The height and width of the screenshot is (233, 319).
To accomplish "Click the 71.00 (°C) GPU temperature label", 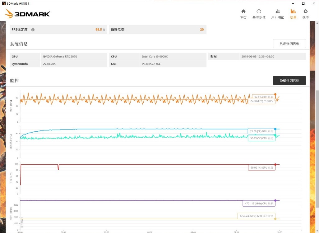I will 261,131.
